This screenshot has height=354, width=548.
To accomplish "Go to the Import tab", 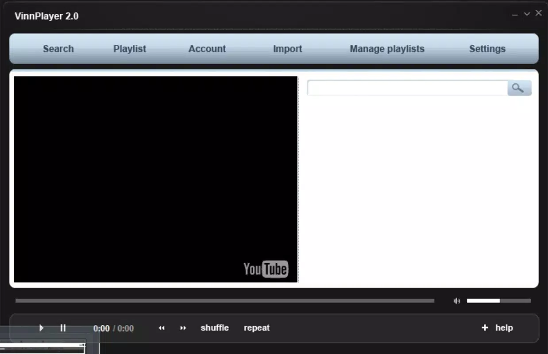I will 288,49.
